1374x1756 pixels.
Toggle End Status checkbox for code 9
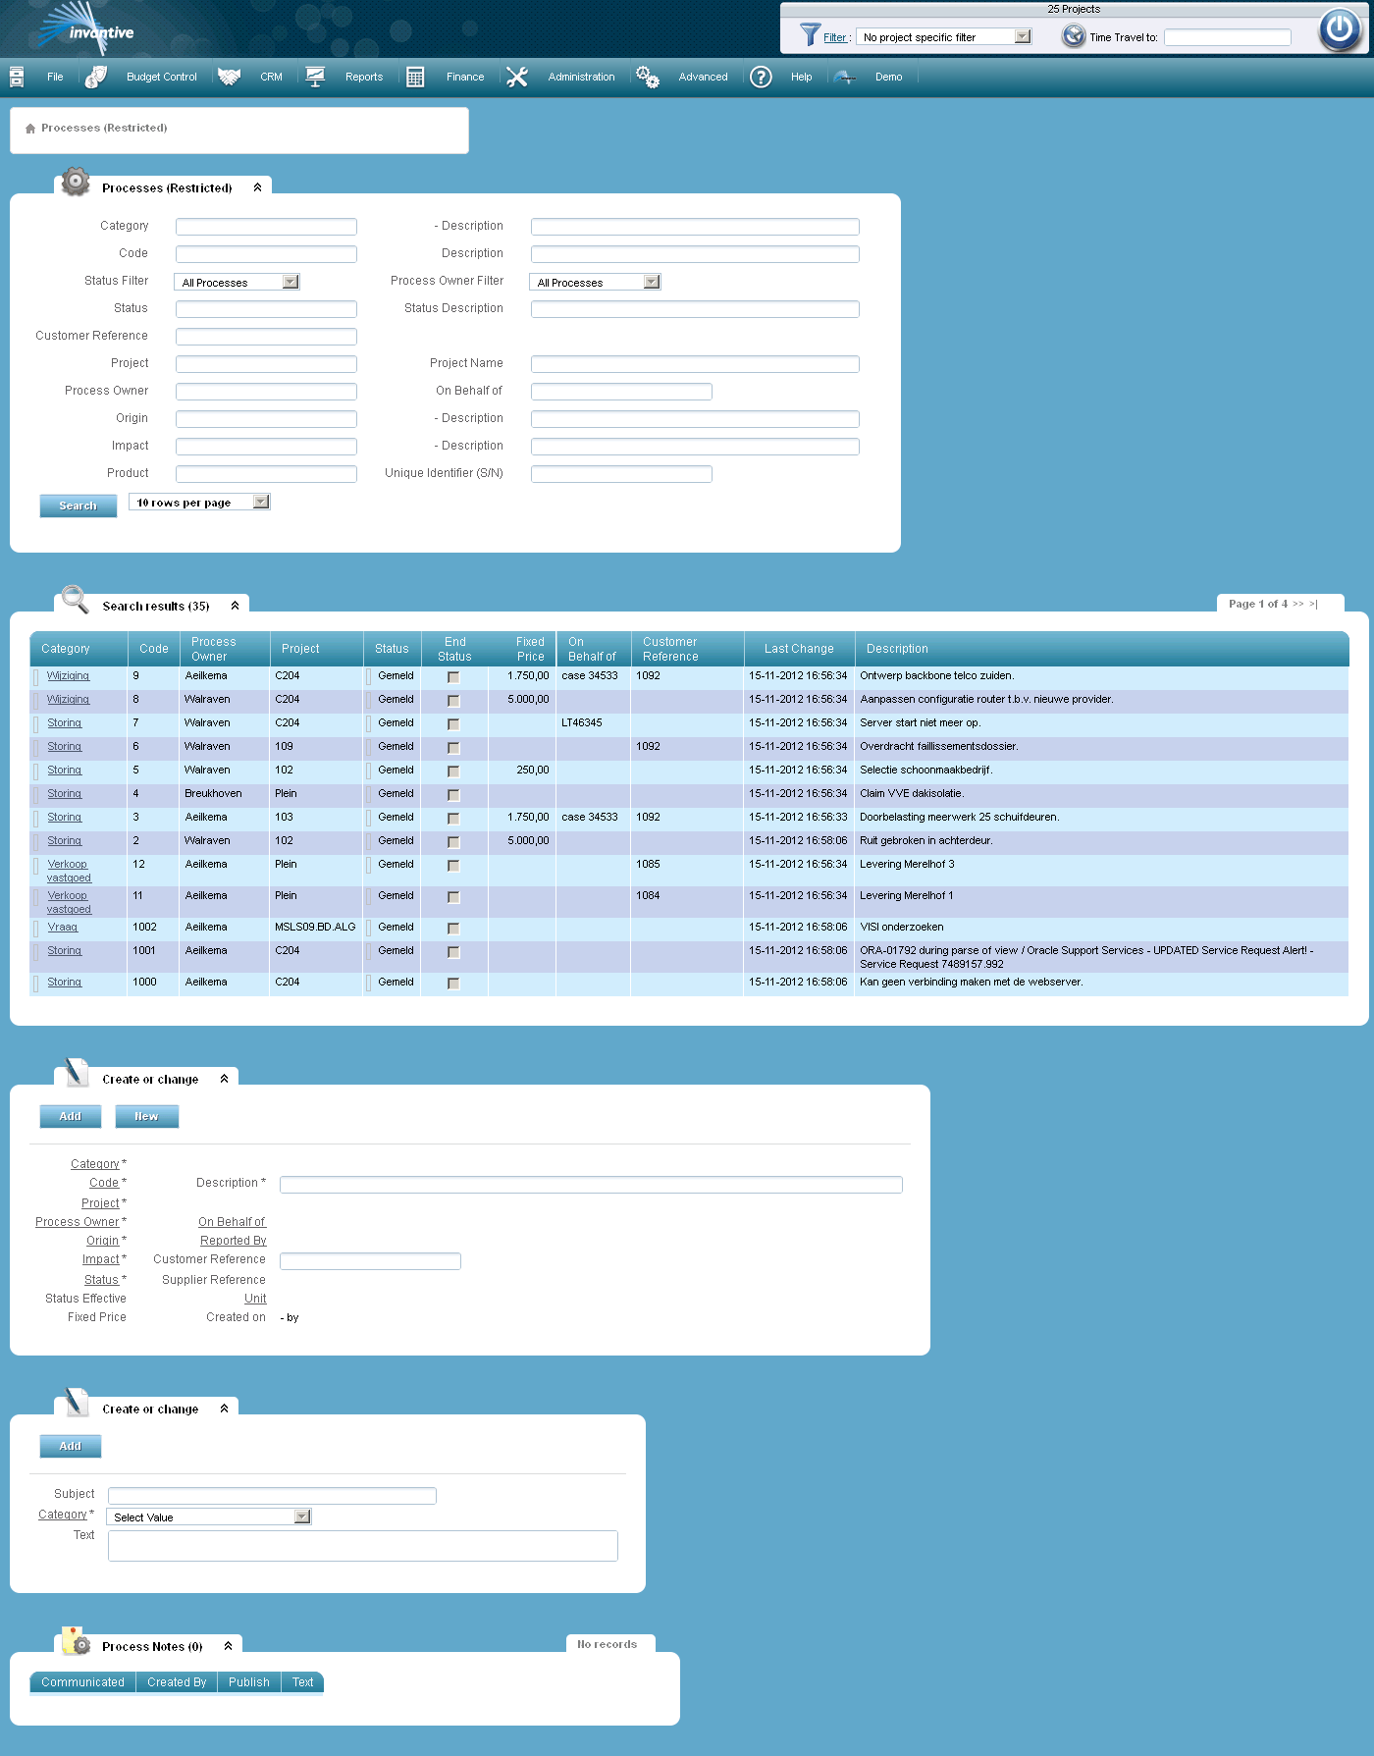click(x=453, y=677)
